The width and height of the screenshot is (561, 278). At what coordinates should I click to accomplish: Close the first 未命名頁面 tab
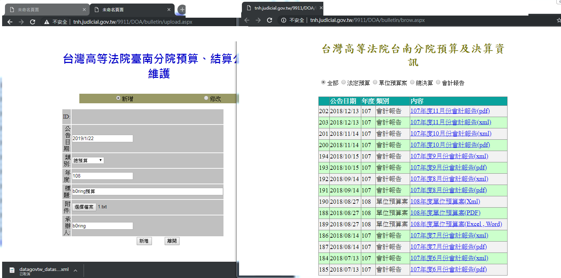coord(84,10)
